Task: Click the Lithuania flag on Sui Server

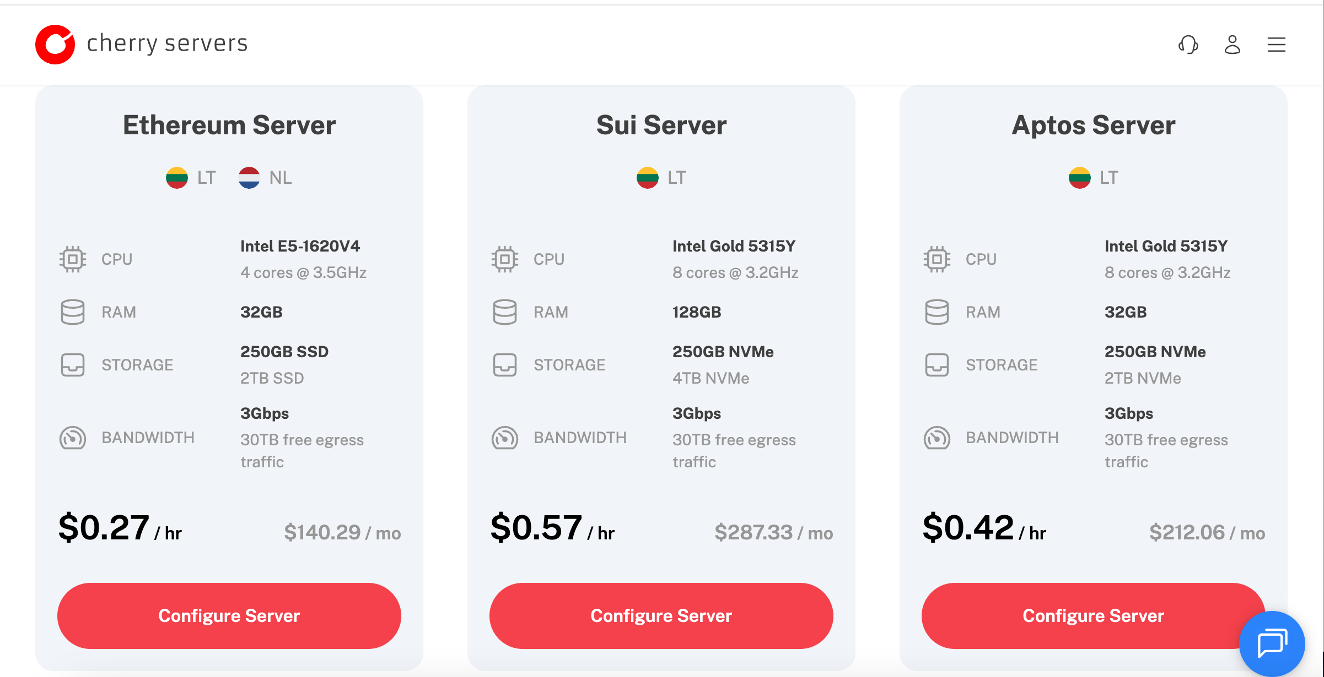Action: (x=647, y=178)
